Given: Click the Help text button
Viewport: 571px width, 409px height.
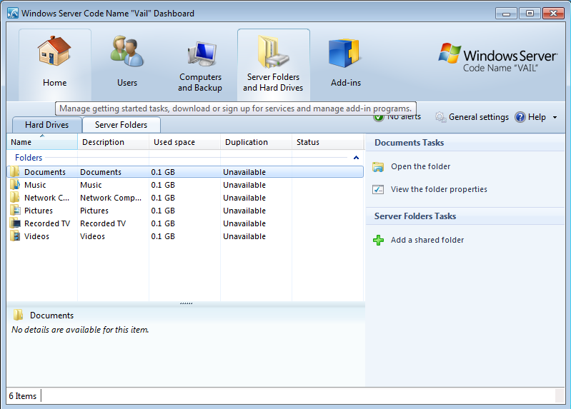Looking at the screenshot, I should point(537,117).
